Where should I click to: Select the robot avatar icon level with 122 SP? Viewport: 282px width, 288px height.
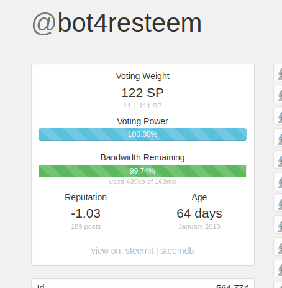[280, 96]
